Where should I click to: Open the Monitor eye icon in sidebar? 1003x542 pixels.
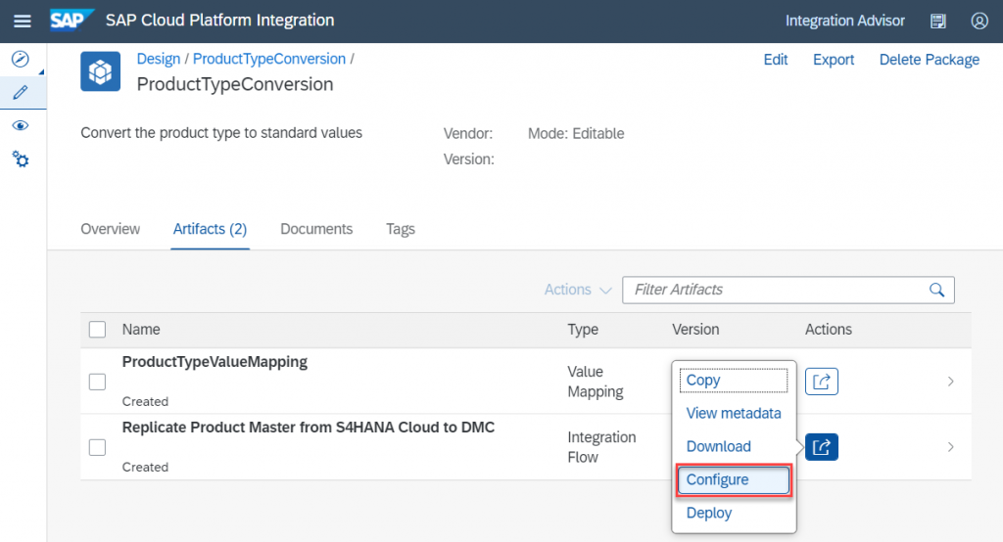tap(21, 125)
